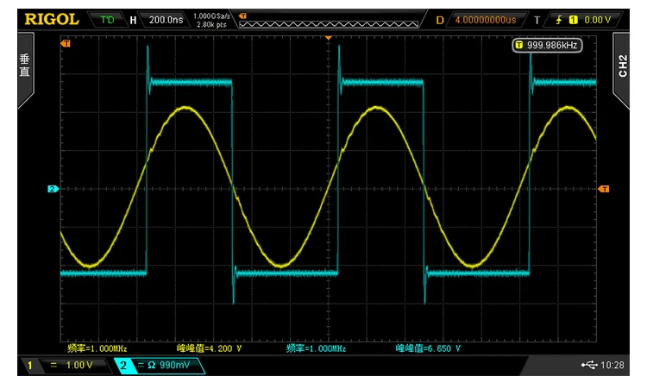This screenshot has width=647, height=376.
Task: Click the yellow frequency measurement 1.000MHz
Action: pos(97,348)
